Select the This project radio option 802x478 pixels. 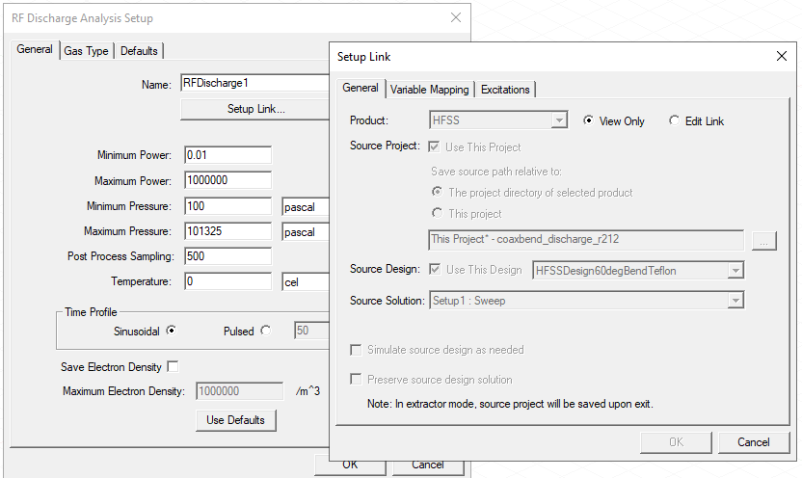[x=437, y=213]
